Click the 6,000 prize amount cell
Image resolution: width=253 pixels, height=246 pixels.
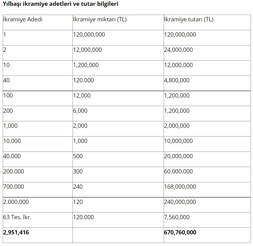[80, 111]
